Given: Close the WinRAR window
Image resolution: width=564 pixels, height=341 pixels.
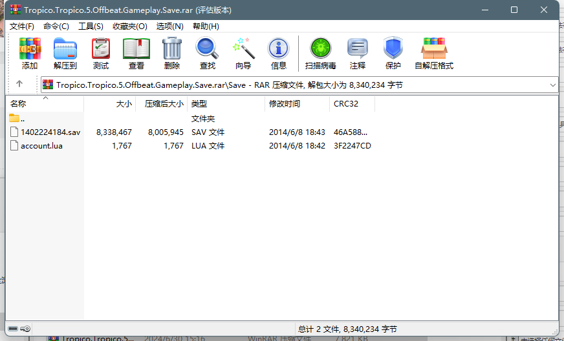Looking at the screenshot, I should (544, 10).
